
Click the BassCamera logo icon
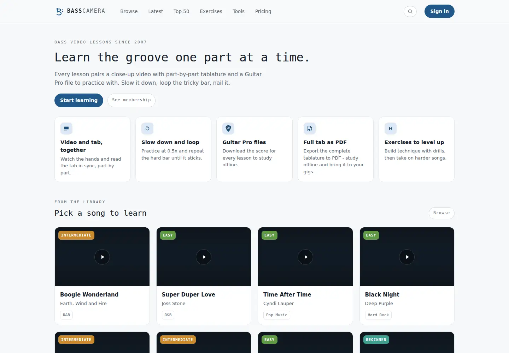click(x=59, y=11)
